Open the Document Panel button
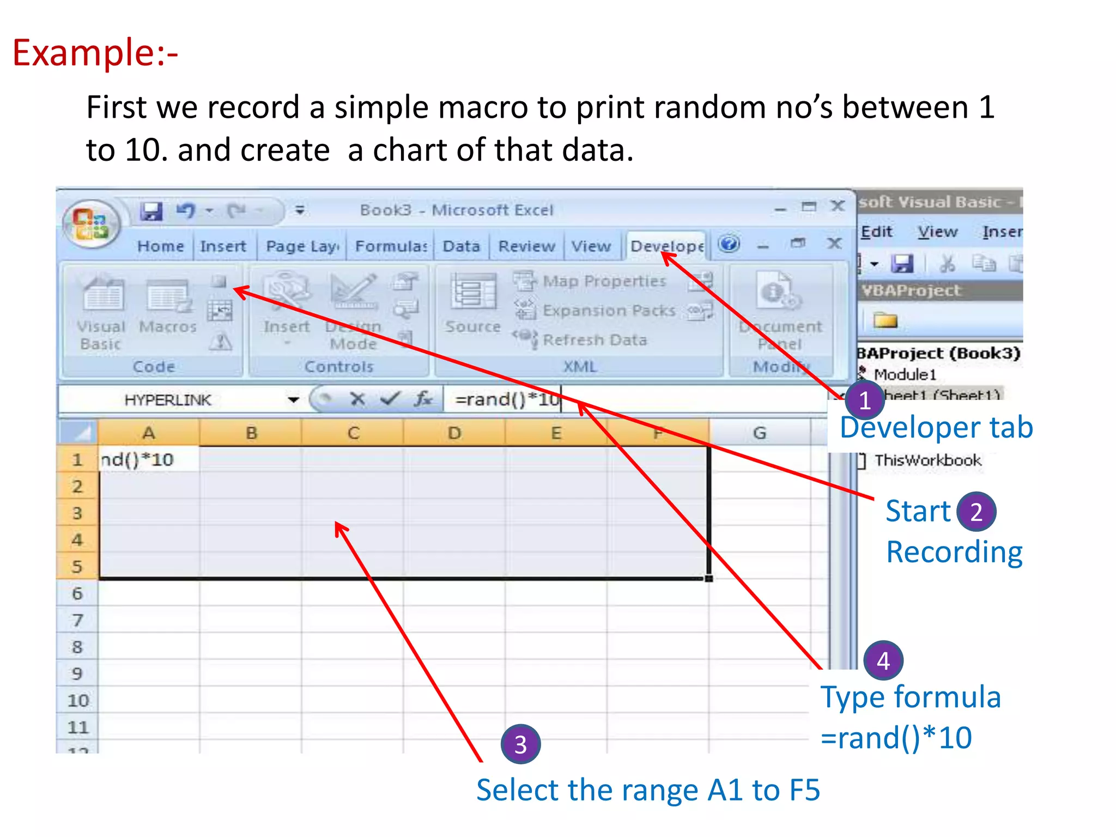1116x837 pixels. pos(780,312)
